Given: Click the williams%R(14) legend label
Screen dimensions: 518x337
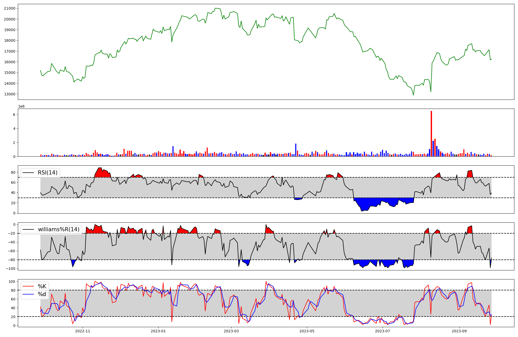Looking at the screenshot, I should pyautogui.click(x=59, y=229).
